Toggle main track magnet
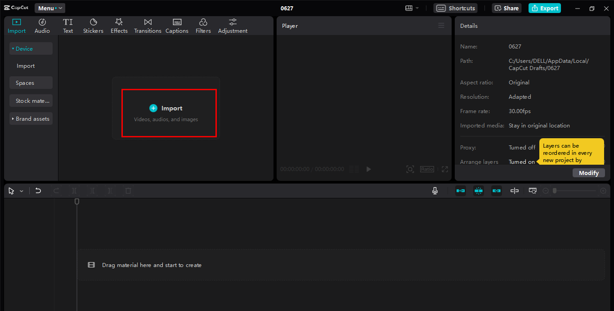This screenshot has width=614, height=311. click(460, 191)
